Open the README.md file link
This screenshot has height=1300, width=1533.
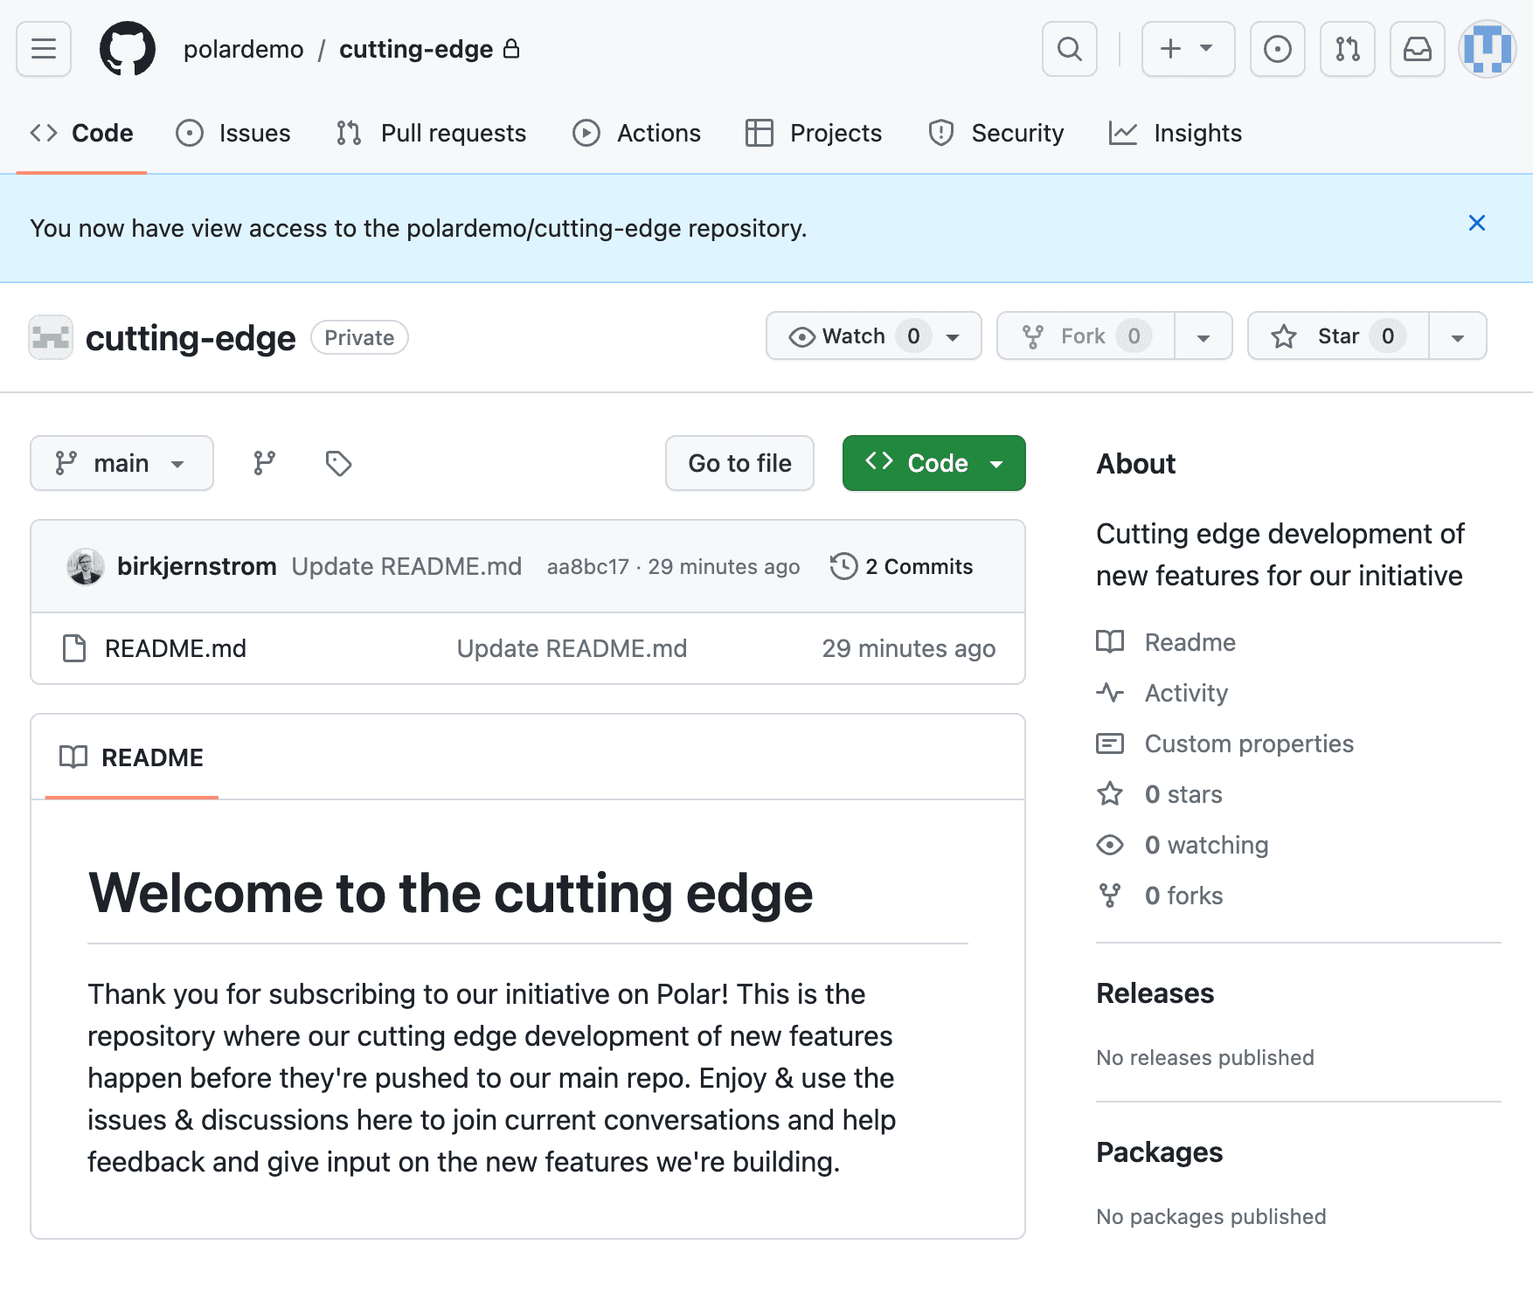click(175, 648)
